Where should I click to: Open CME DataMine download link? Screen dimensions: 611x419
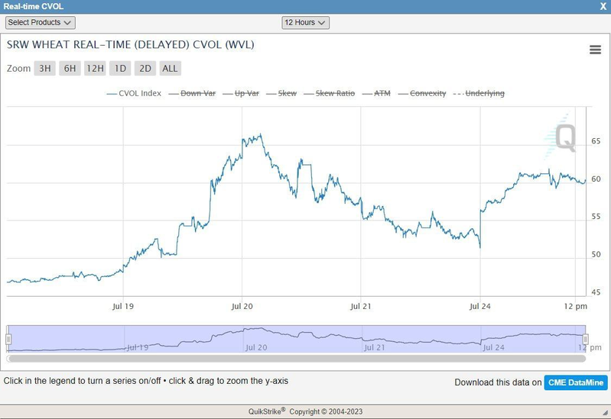pyautogui.click(x=576, y=382)
